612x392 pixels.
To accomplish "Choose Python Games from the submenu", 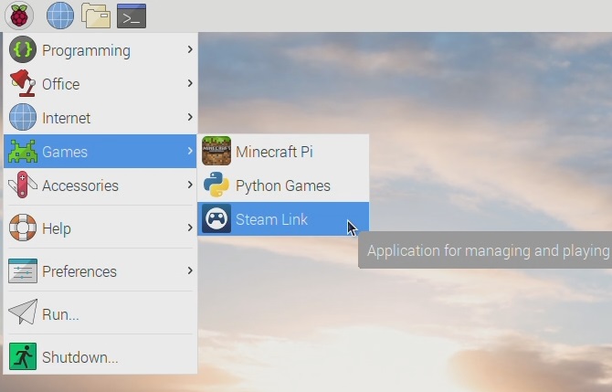I will click(282, 185).
